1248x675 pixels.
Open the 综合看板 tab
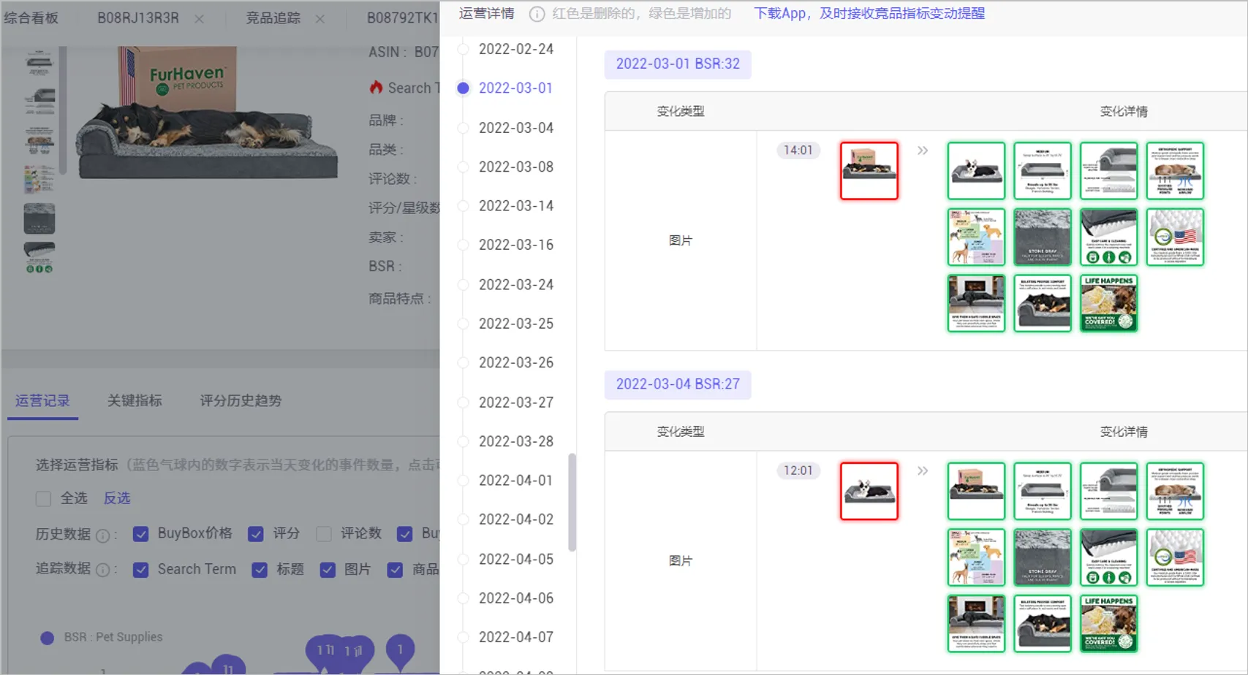click(x=31, y=18)
